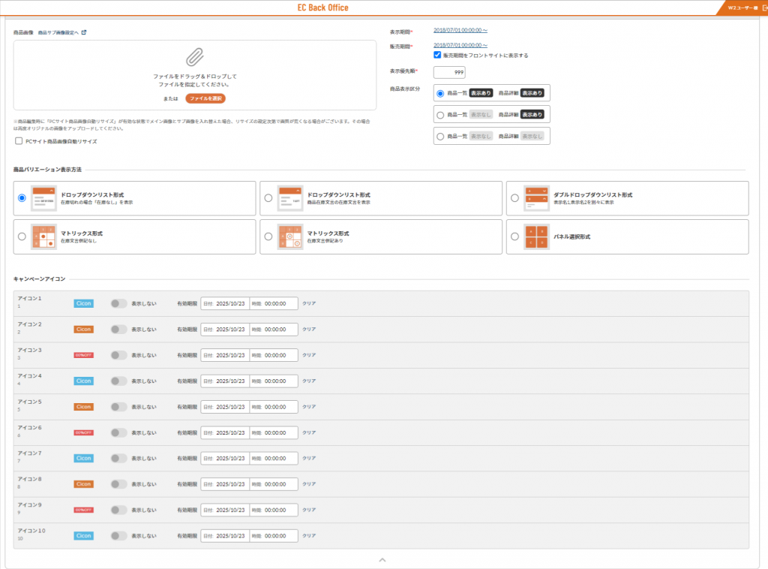The image size is (768, 569).
Task: Toggle display switch for アイコン5
Action: 118,407
